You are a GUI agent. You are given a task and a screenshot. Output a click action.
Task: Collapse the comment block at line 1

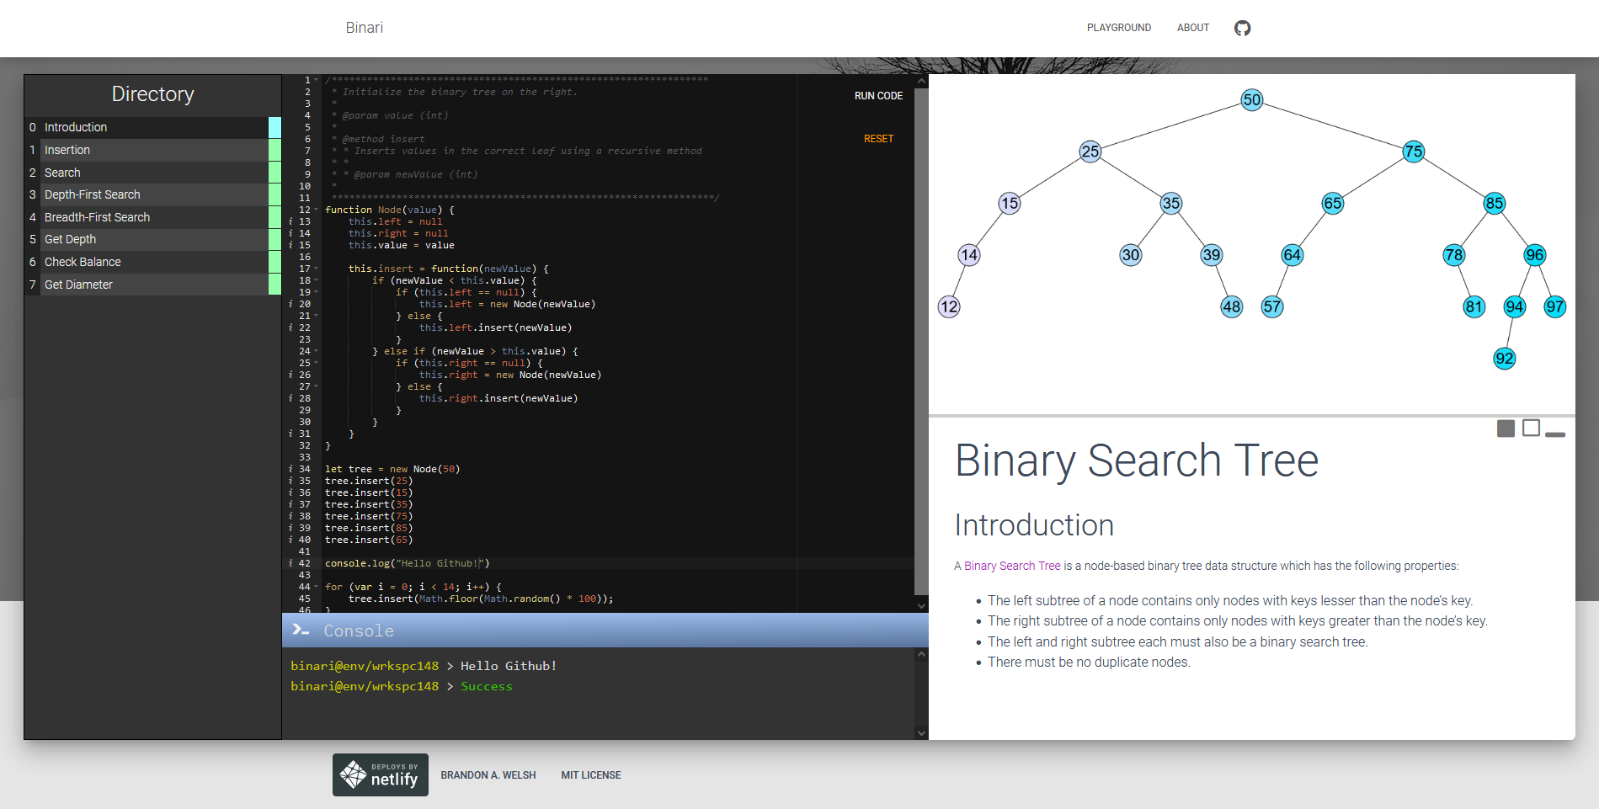[317, 80]
